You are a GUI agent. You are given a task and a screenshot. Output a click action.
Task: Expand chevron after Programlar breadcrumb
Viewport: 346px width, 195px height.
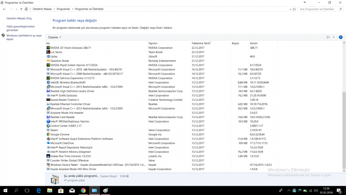pos(72,9)
